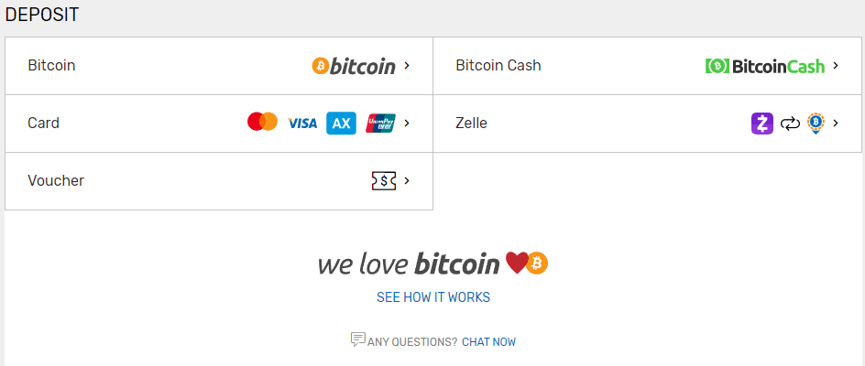Click the UnionPay card icon

pos(380,124)
